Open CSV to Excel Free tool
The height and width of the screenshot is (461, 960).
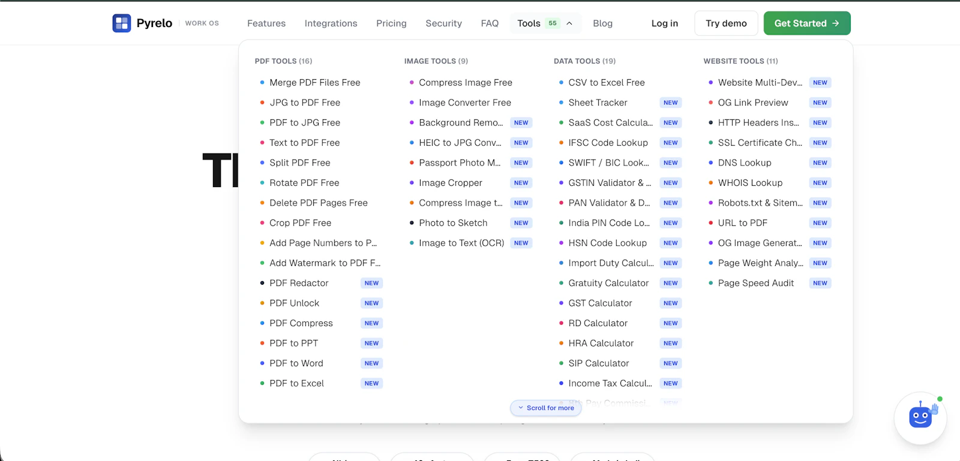pos(607,83)
